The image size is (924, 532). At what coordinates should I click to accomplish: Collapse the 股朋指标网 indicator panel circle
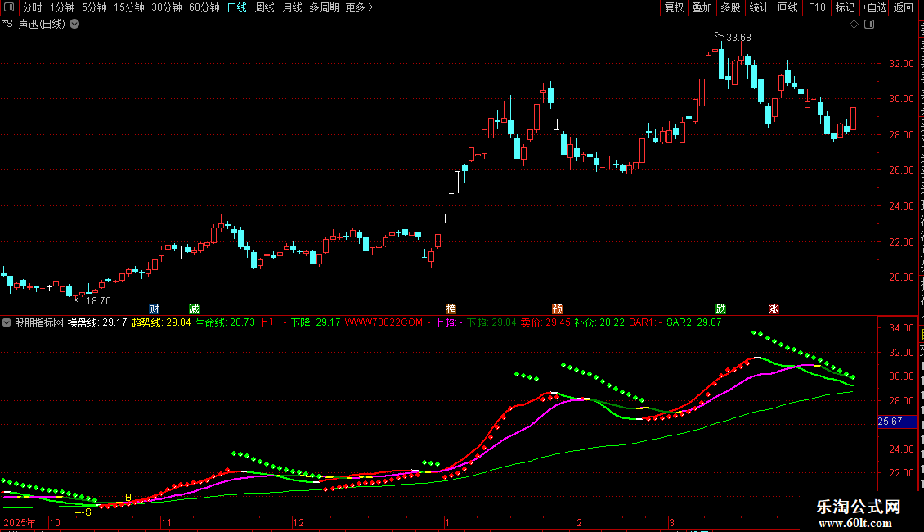(7, 322)
